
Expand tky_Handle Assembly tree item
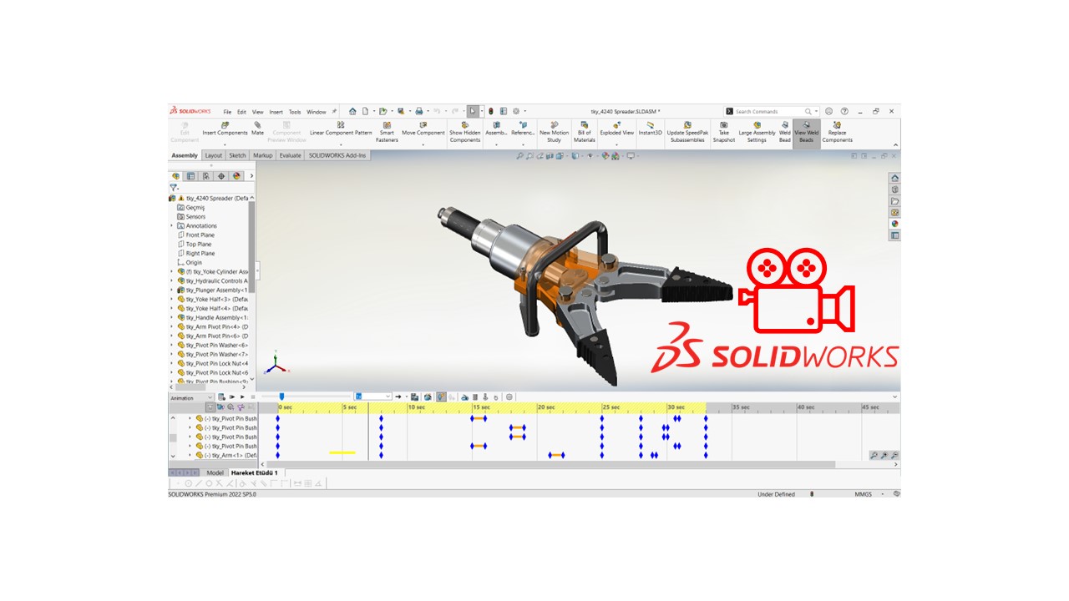click(x=172, y=317)
